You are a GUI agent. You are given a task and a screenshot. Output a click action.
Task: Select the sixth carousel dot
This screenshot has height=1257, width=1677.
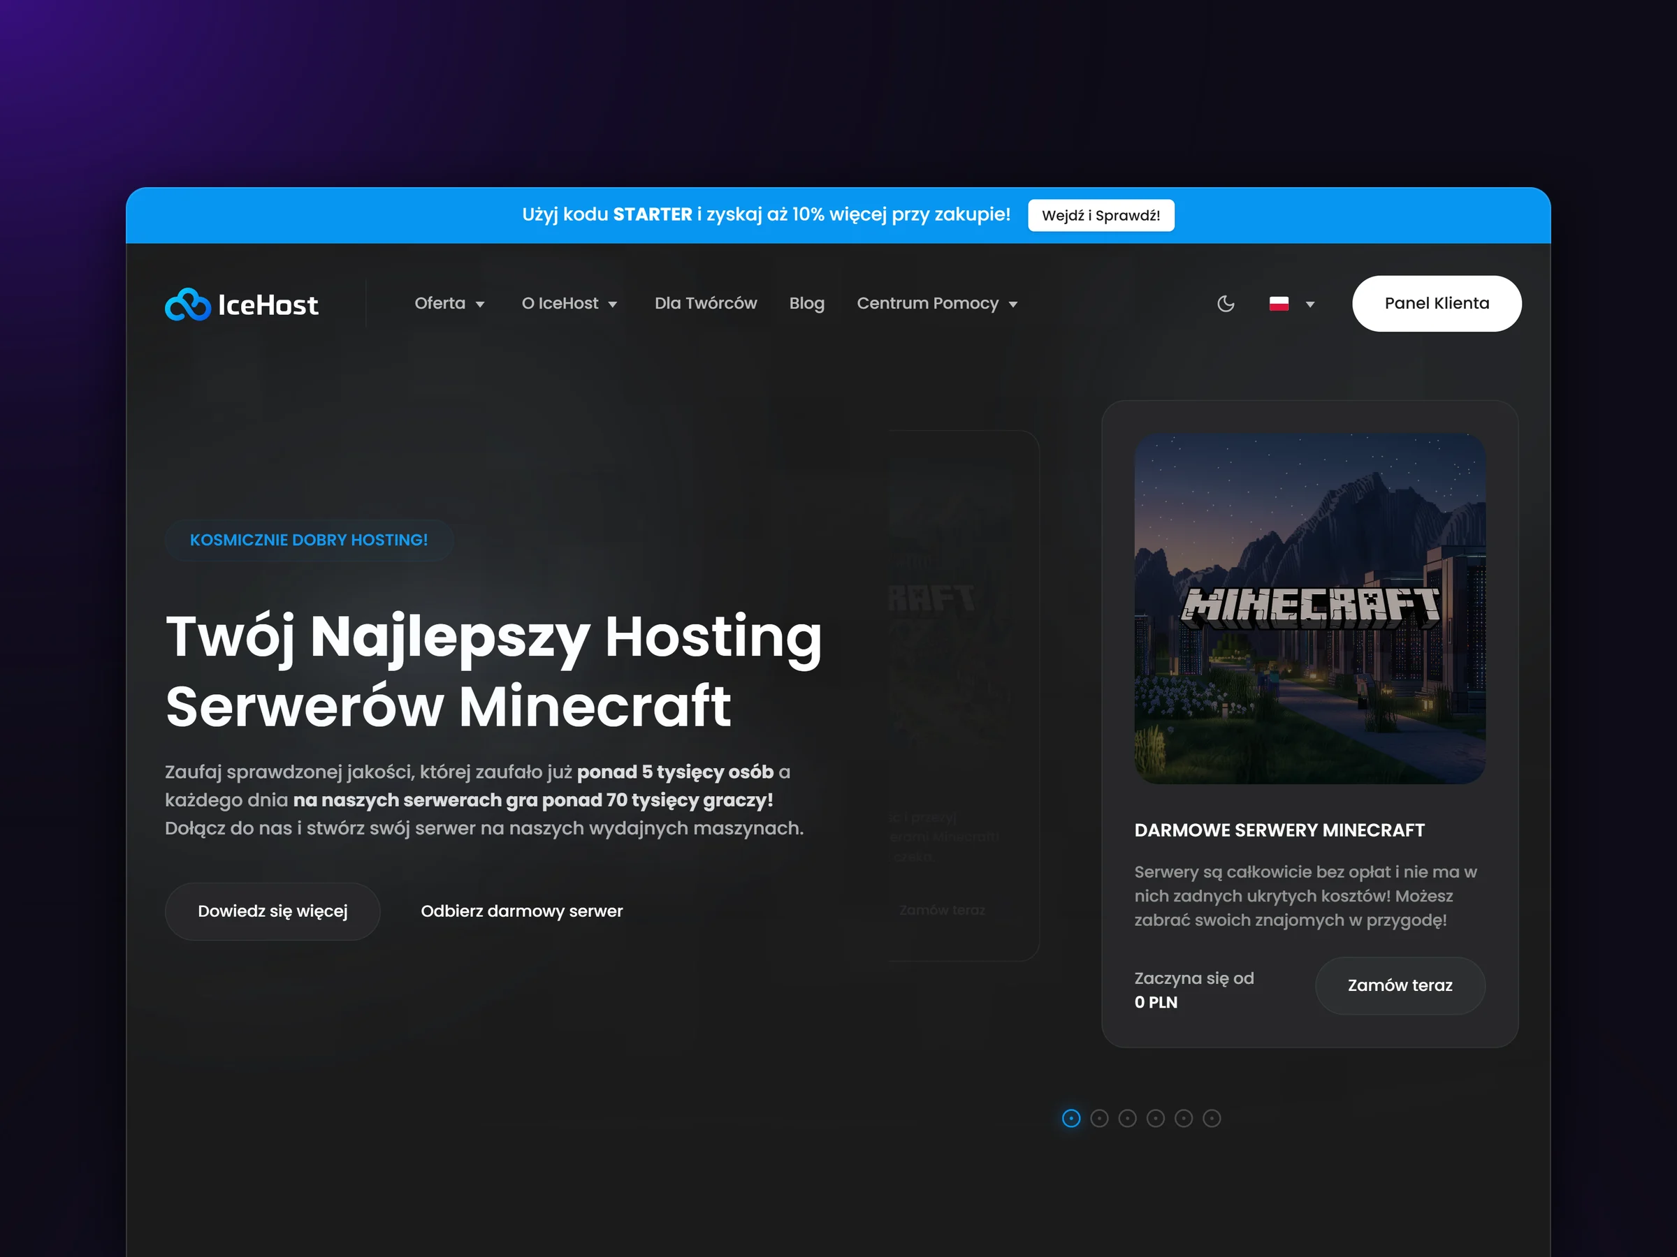(x=1212, y=1117)
